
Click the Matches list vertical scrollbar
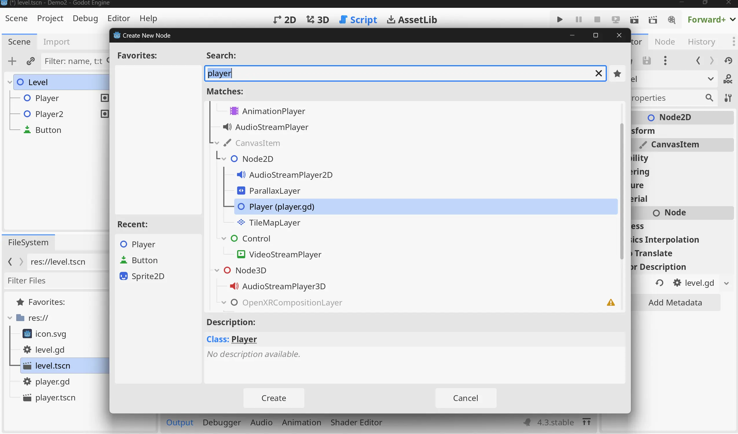point(622,191)
